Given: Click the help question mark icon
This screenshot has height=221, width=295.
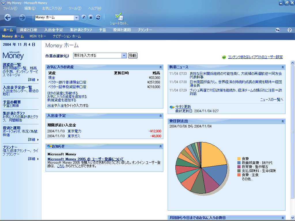Looking at the screenshot, I should coord(290,30).
